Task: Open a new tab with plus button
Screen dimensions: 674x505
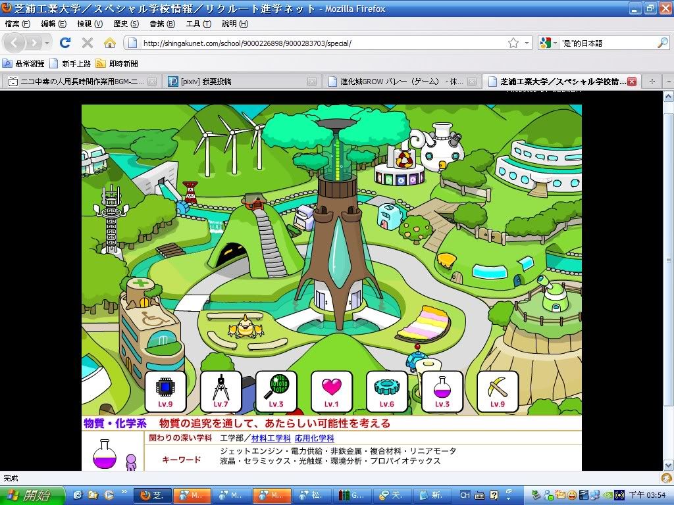Action: tap(652, 81)
